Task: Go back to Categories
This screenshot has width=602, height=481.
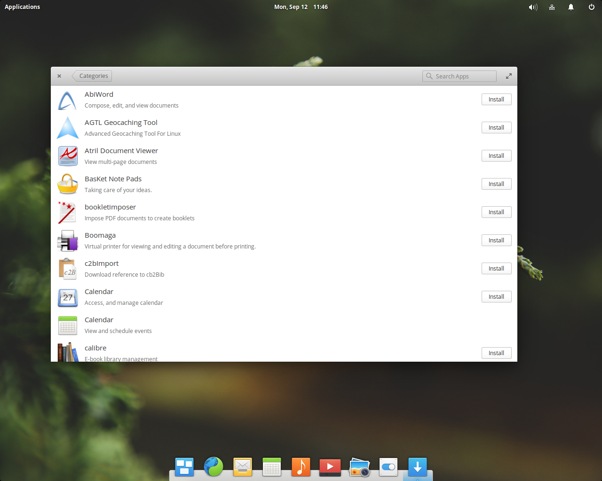Action: 92,76
